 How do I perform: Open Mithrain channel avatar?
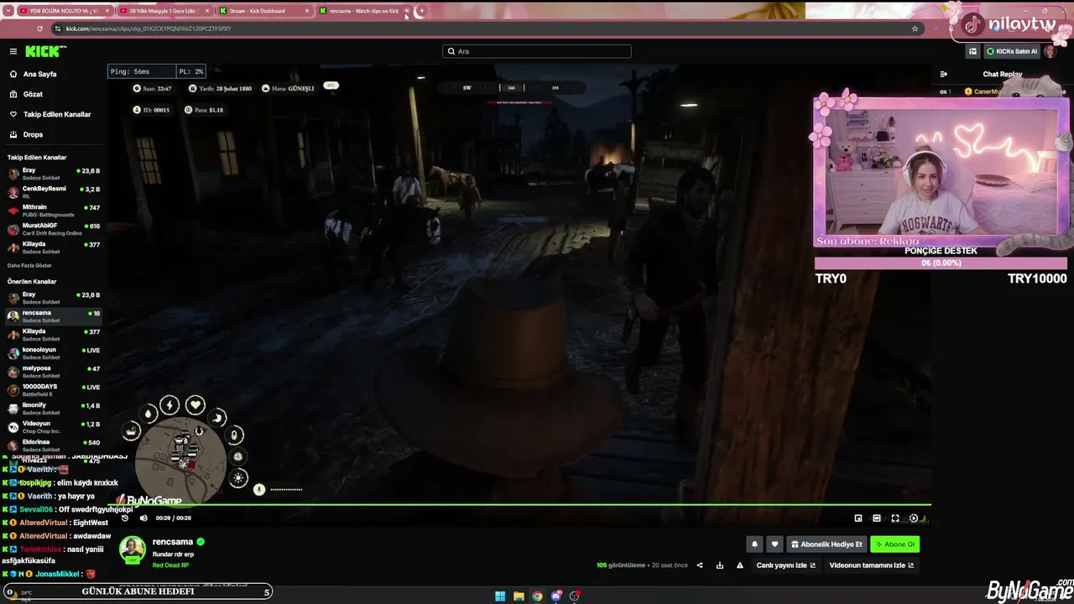(13, 211)
